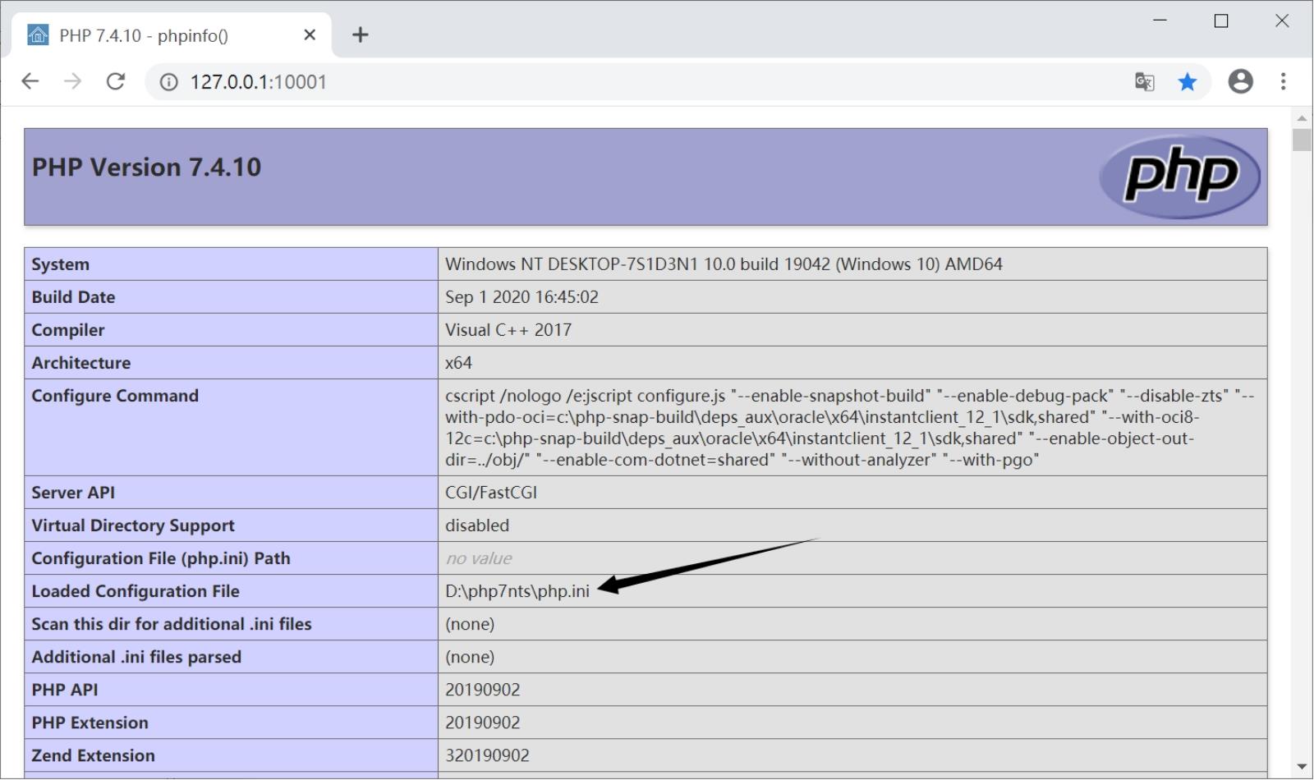
Task: Click the browser back arrow
Action: coord(30,81)
